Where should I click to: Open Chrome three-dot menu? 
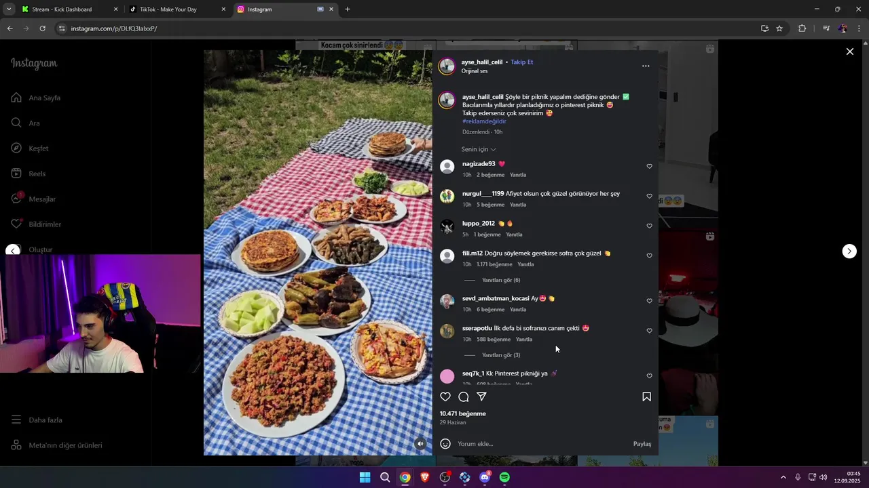click(859, 28)
